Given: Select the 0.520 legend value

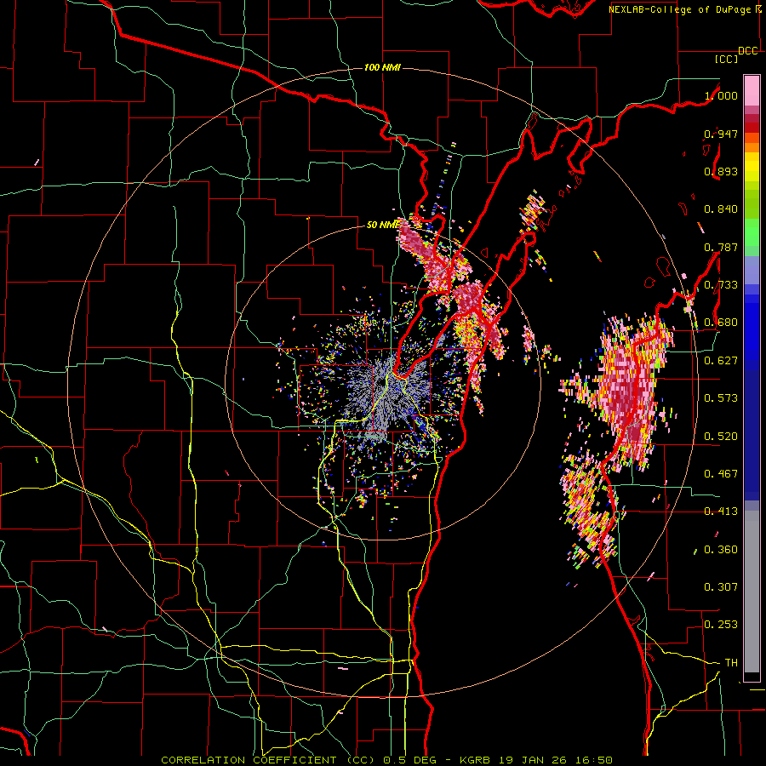Looking at the screenshot, I should tap(721, 437).
